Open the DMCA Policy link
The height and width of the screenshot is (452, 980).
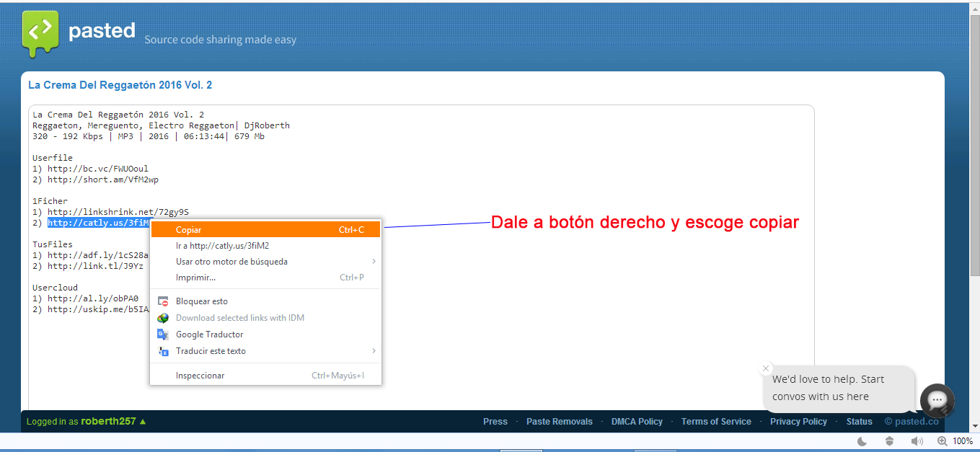coord(637,421)
